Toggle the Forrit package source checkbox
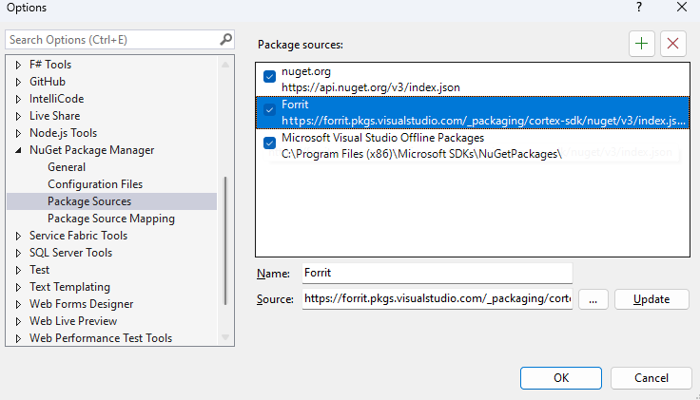This screenshot has width=700, height=400. (x=270, y=110)
